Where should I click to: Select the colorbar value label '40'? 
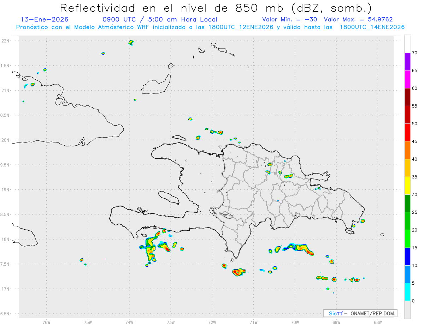[x=415, y=159]
